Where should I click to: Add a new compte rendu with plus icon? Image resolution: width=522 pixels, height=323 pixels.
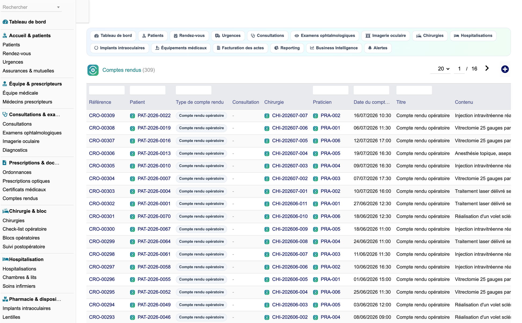point(505,69)
